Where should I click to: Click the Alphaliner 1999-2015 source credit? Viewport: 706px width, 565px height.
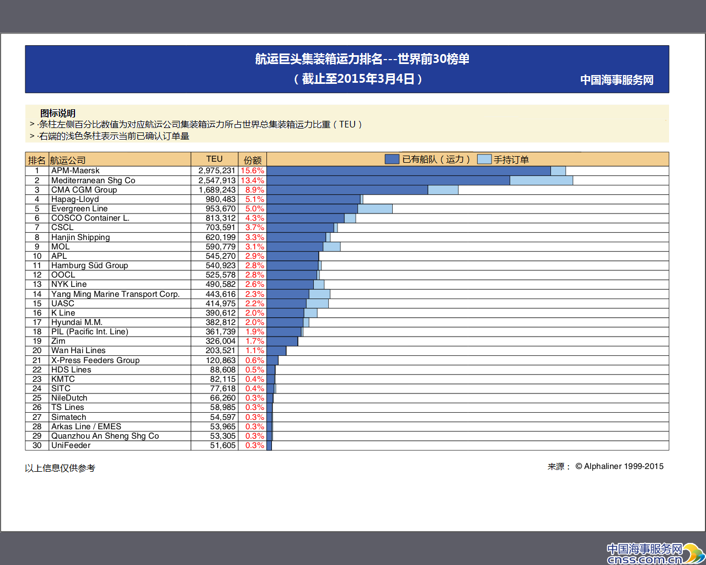(619, 466)
